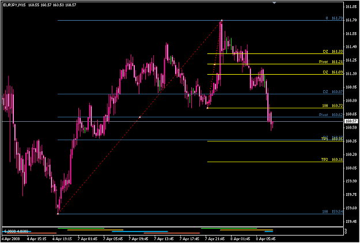Screen dimensions: 360x243
Task: Select the yellow 'DZ 161.09' level label
Action: click(x=333, y=72)
